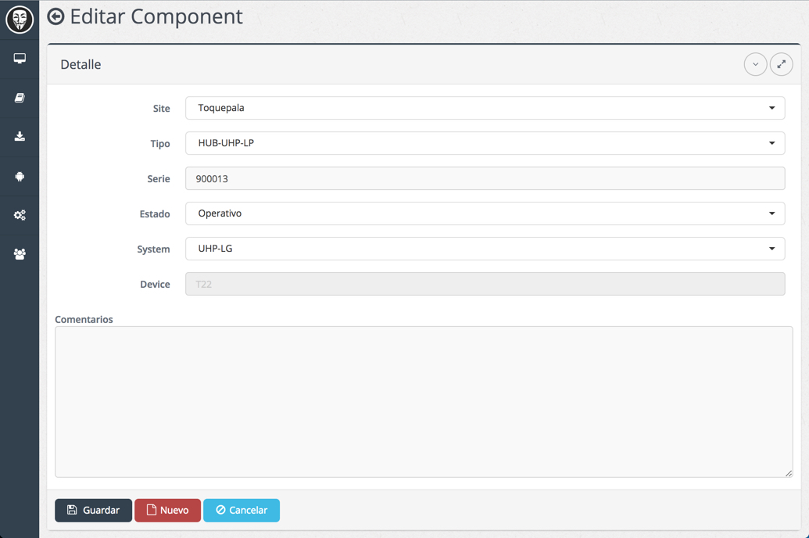This screenshot has width=809, height=538.
Task: Click the Guy Fawkes mask avatar logo
Action: click(x=20, y=20)
